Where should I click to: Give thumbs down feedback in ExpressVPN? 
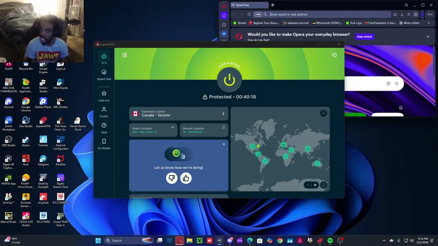172,178
